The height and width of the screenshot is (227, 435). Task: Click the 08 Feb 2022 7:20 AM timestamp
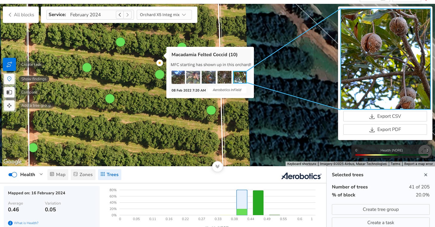point(189,90)
